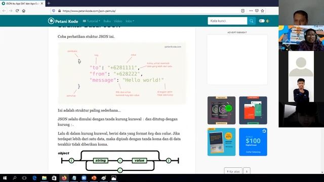Launch Microsoft Edge from the taskbar

[x=34, y=178]
